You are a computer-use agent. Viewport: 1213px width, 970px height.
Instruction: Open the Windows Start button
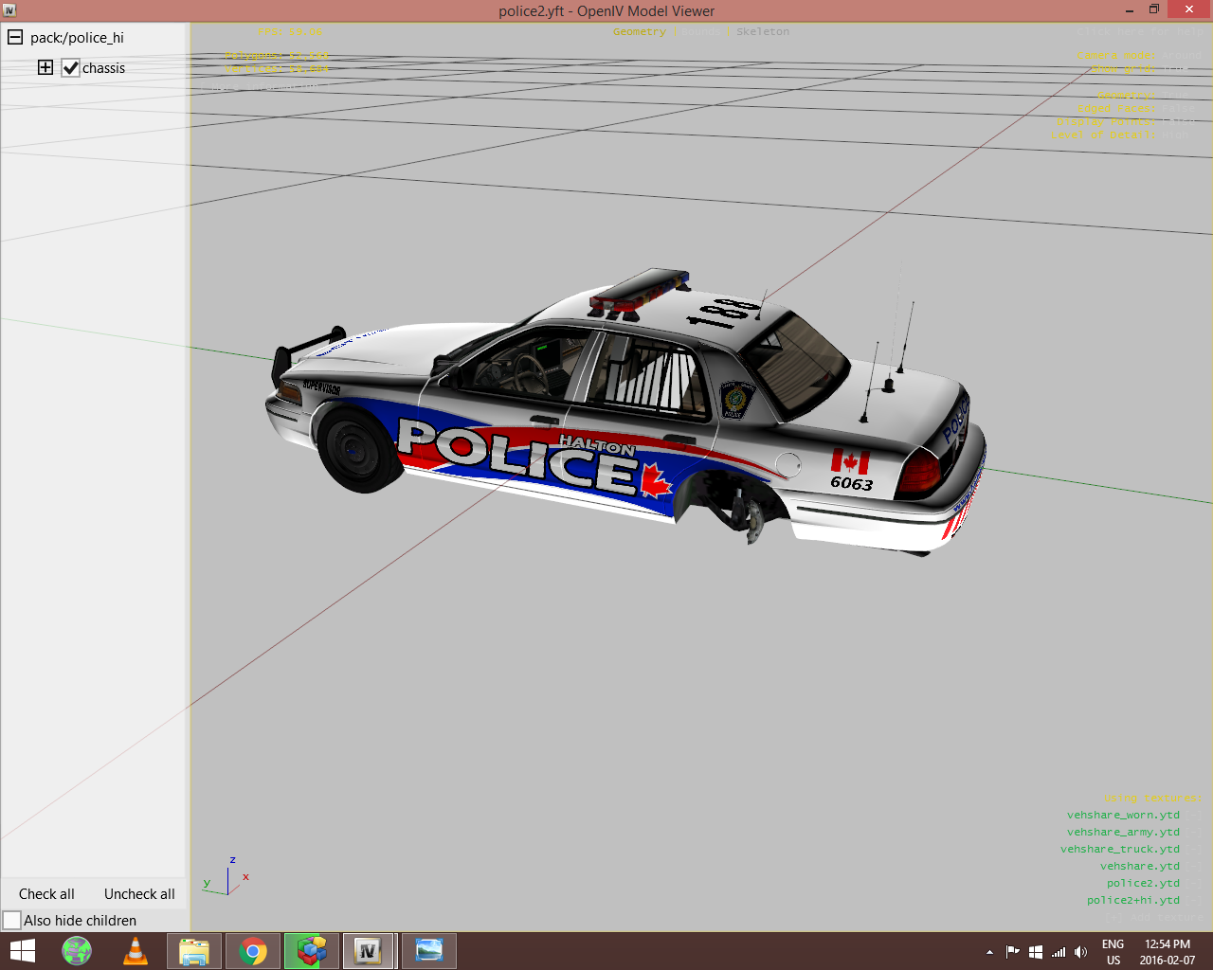pos(22,951)
